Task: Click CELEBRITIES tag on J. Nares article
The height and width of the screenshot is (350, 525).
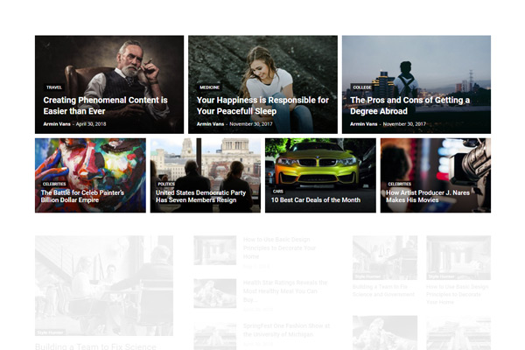Action: (x=400, y=184)
